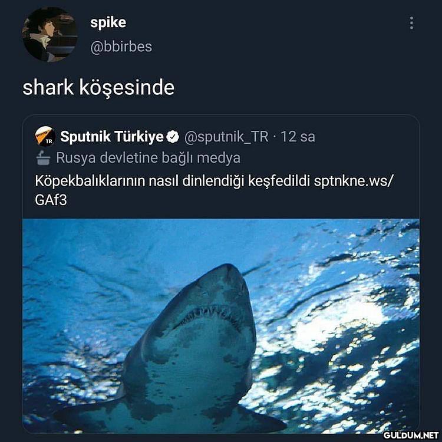Click the word 'shark' in the tweet

click(48, 87)
